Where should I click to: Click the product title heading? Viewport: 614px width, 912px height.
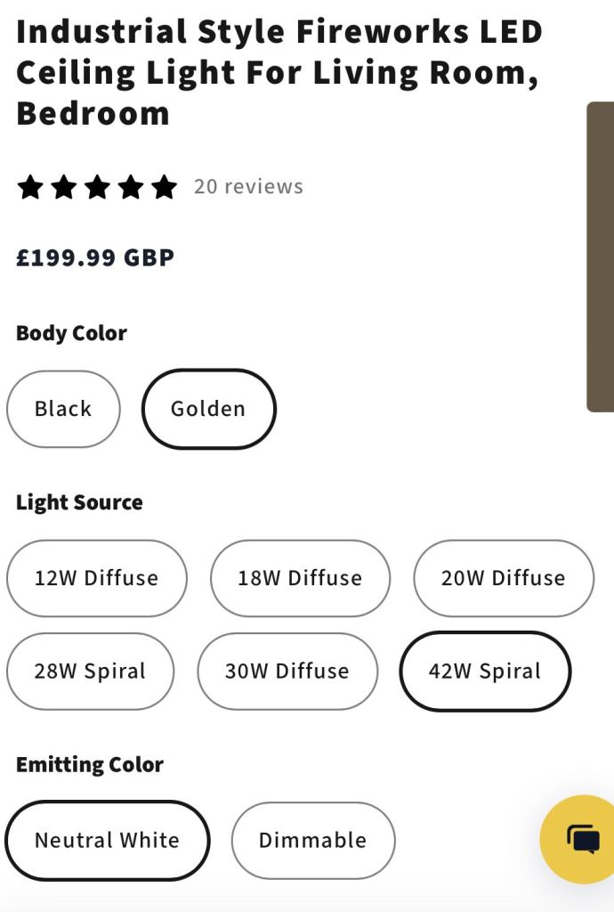click(x=279, y=72)
